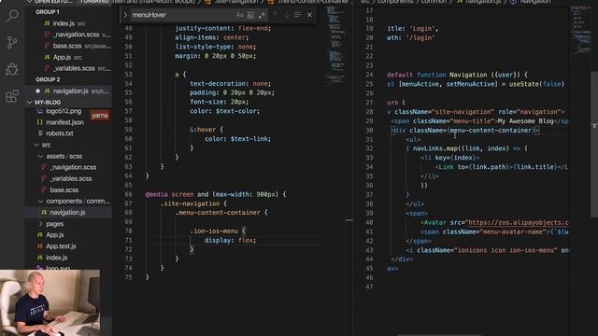This screenshot has width=598, height=336.
Task: Open App.js in Group 1 open editors
Action: pos(69,58)
